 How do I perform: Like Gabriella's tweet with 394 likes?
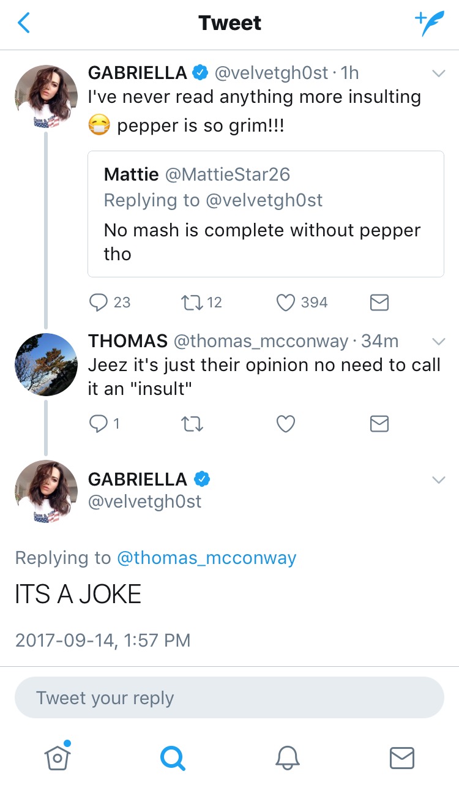(x=286, y=302)
